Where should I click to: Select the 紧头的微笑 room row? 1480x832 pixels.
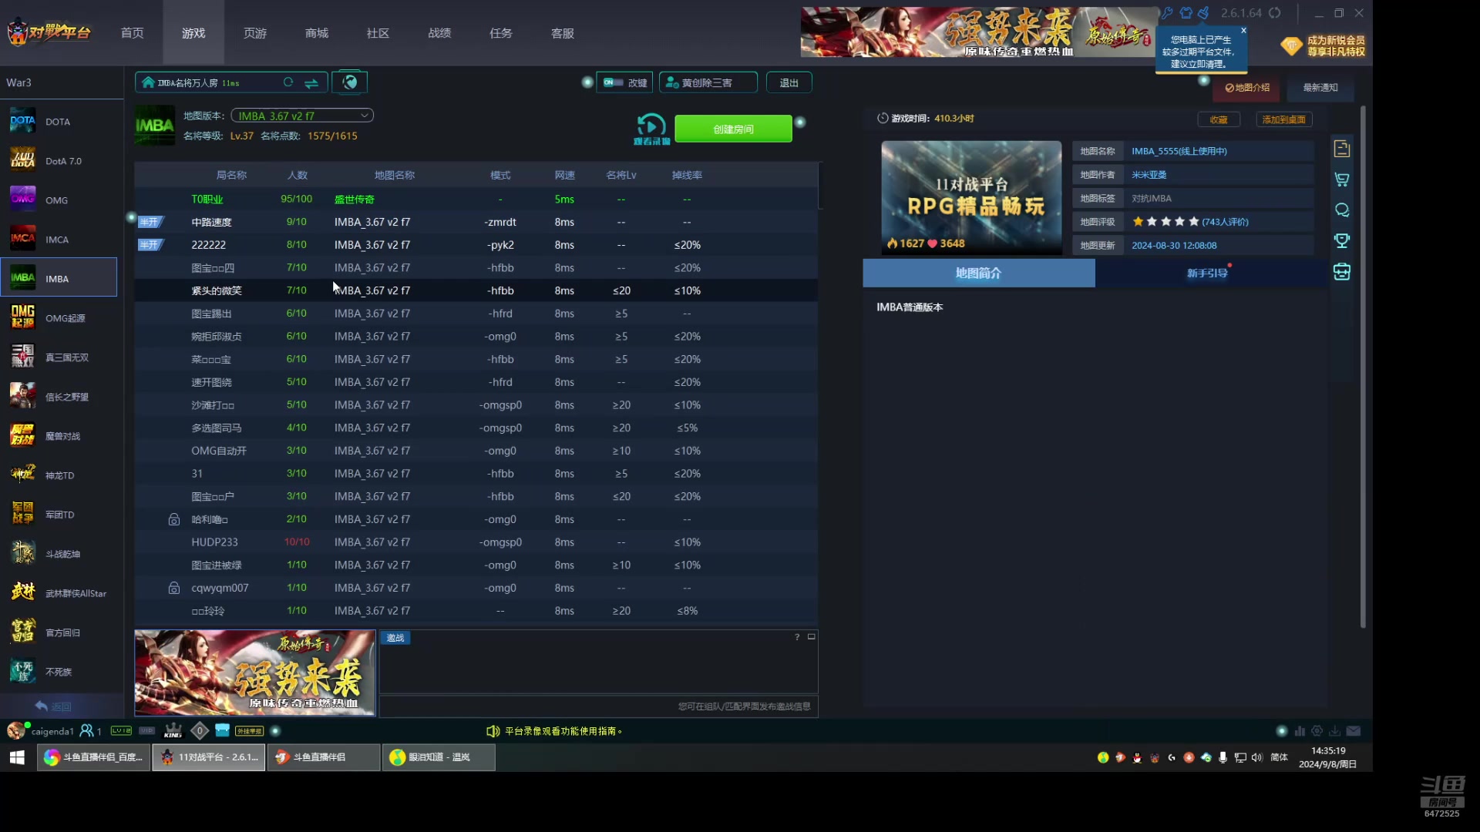[x=476, y=290]
